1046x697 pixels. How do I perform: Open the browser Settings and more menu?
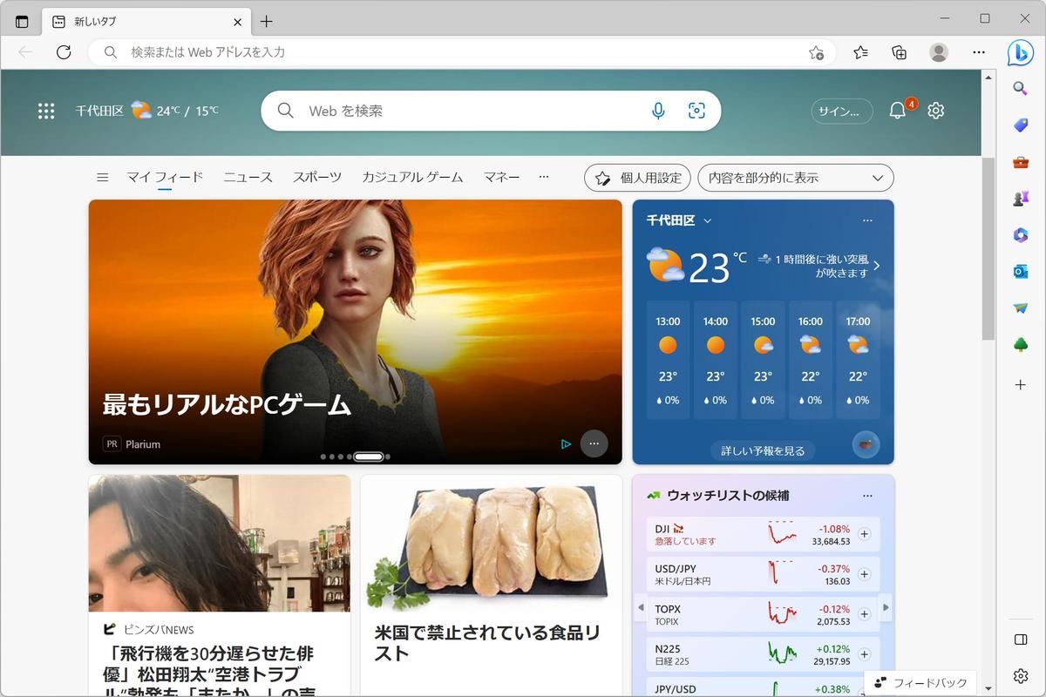click(x=979, y=52)
